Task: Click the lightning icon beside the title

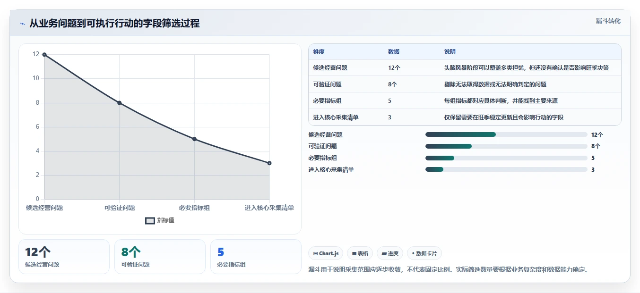Action: point(23,24)
